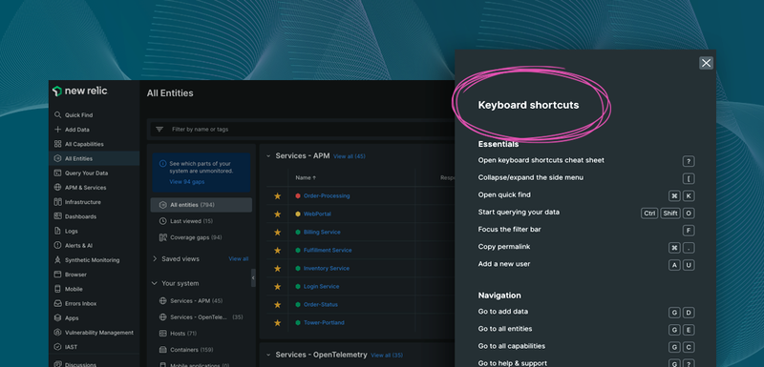Collapse the Services - APM group
This screenshot has width=764, height=367.
(268, 156)
